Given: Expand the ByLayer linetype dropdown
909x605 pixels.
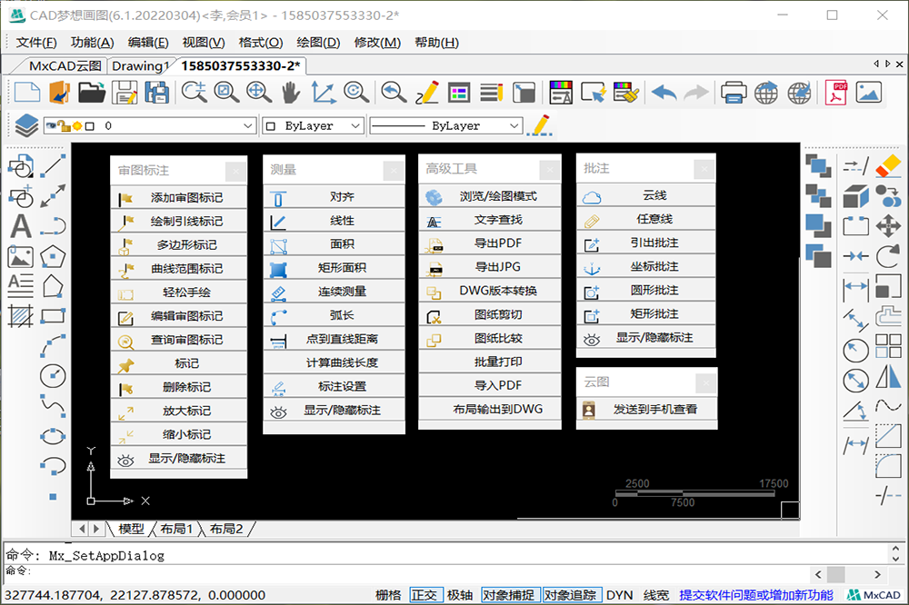Looking at the screenshot, I should click(x=446, y=125).
